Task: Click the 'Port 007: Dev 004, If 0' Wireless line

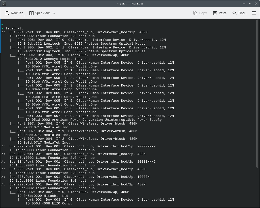Action: tap(73, 124)
